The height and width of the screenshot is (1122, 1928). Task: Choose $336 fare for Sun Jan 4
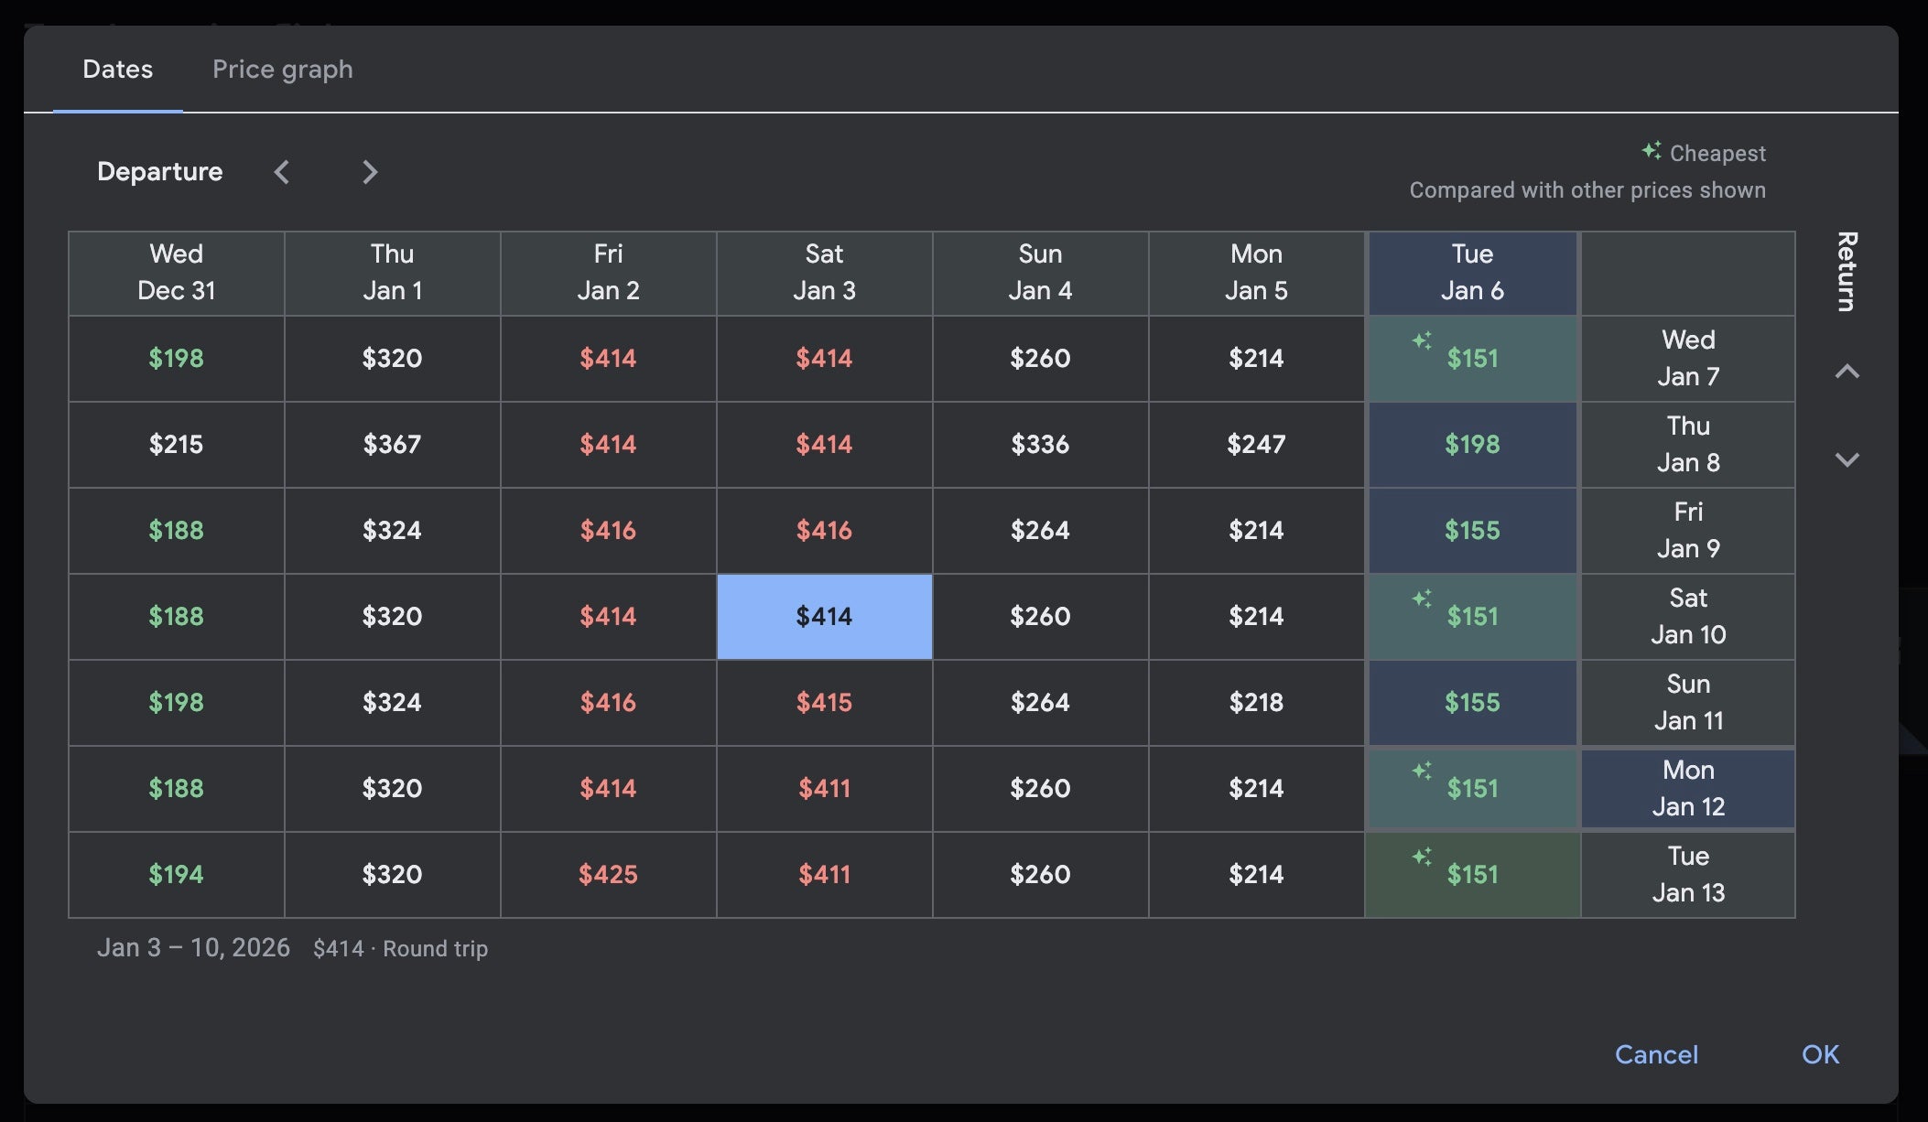pos(1040,444)
